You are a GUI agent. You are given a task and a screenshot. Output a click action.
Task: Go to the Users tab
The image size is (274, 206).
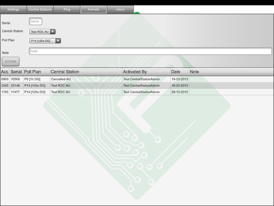point(120,10)
